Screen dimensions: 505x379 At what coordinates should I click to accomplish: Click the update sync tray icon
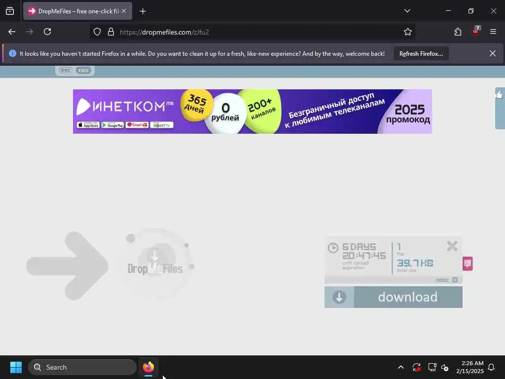point(416,367)
